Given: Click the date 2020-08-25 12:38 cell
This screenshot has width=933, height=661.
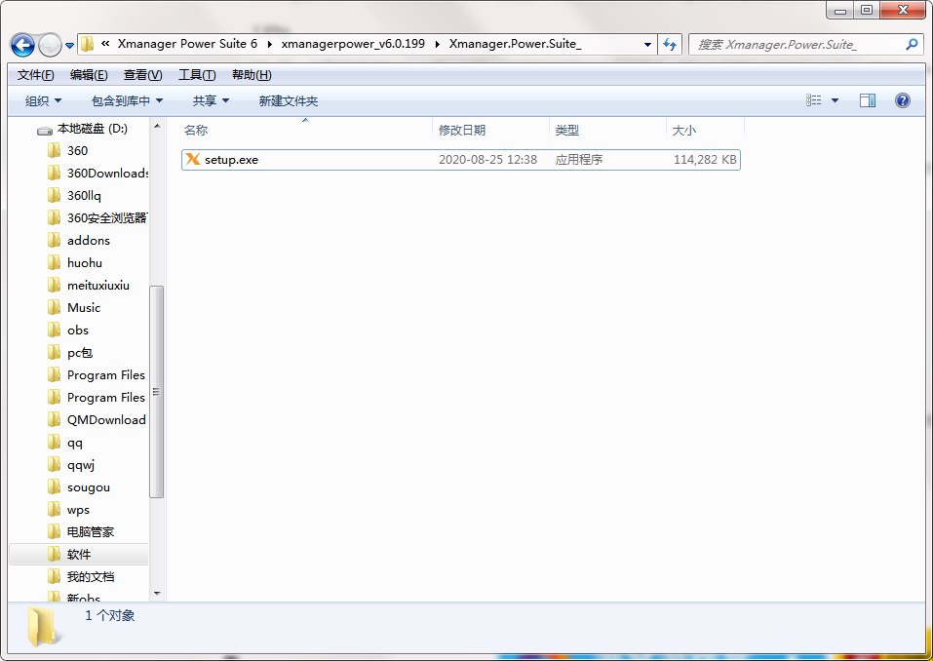Looking at the screenshot, I should point(487,160).
